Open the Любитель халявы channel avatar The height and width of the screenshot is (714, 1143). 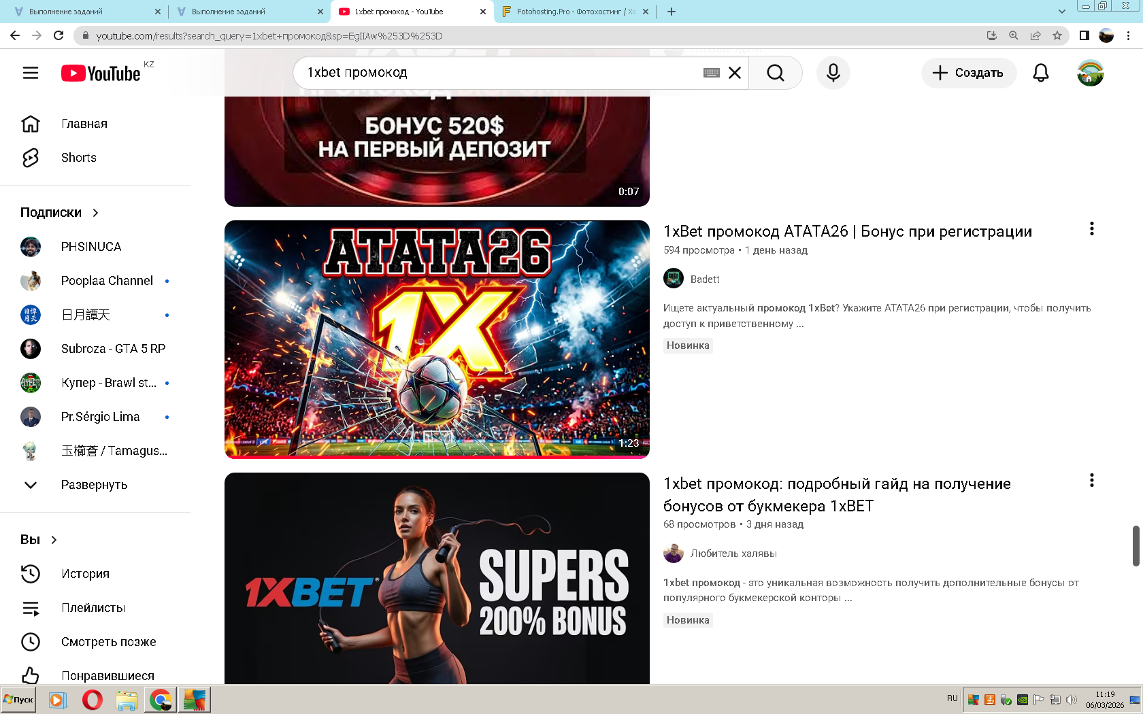tap(674, 553)
